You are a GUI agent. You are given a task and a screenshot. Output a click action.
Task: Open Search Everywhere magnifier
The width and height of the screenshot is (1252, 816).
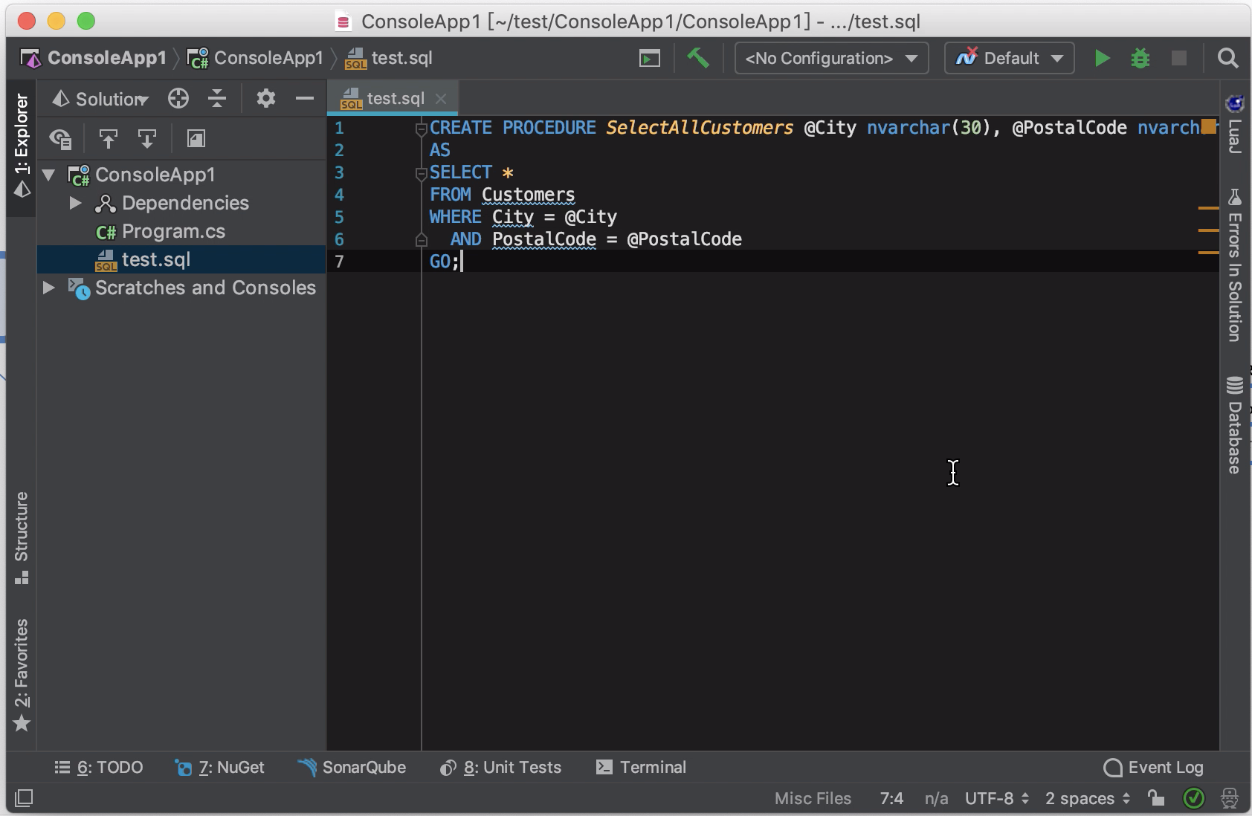tap(1228, 58)
